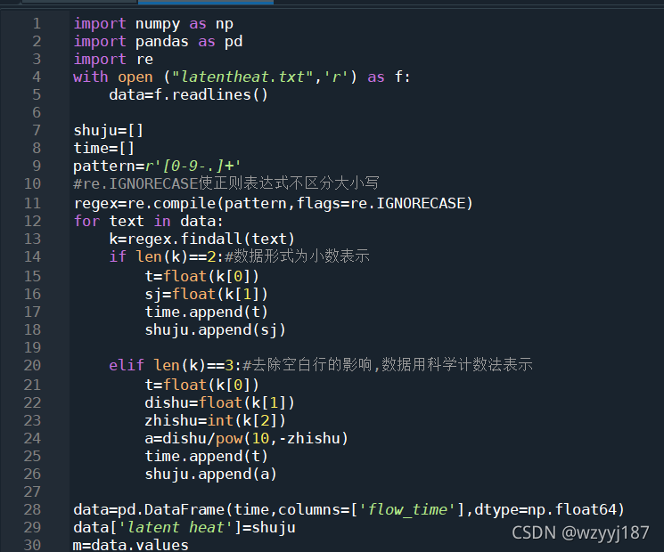
Task: Click line number 20 in the gutter
Action: click(x=33, y=365)
